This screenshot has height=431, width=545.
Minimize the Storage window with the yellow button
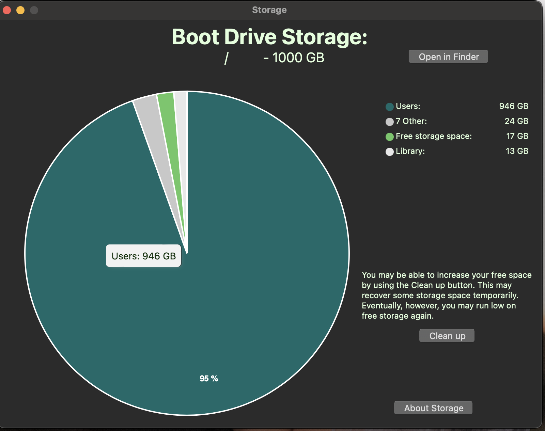(x=20, y=10)
